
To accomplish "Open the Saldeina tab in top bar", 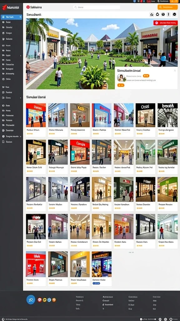I will point(34,7).
